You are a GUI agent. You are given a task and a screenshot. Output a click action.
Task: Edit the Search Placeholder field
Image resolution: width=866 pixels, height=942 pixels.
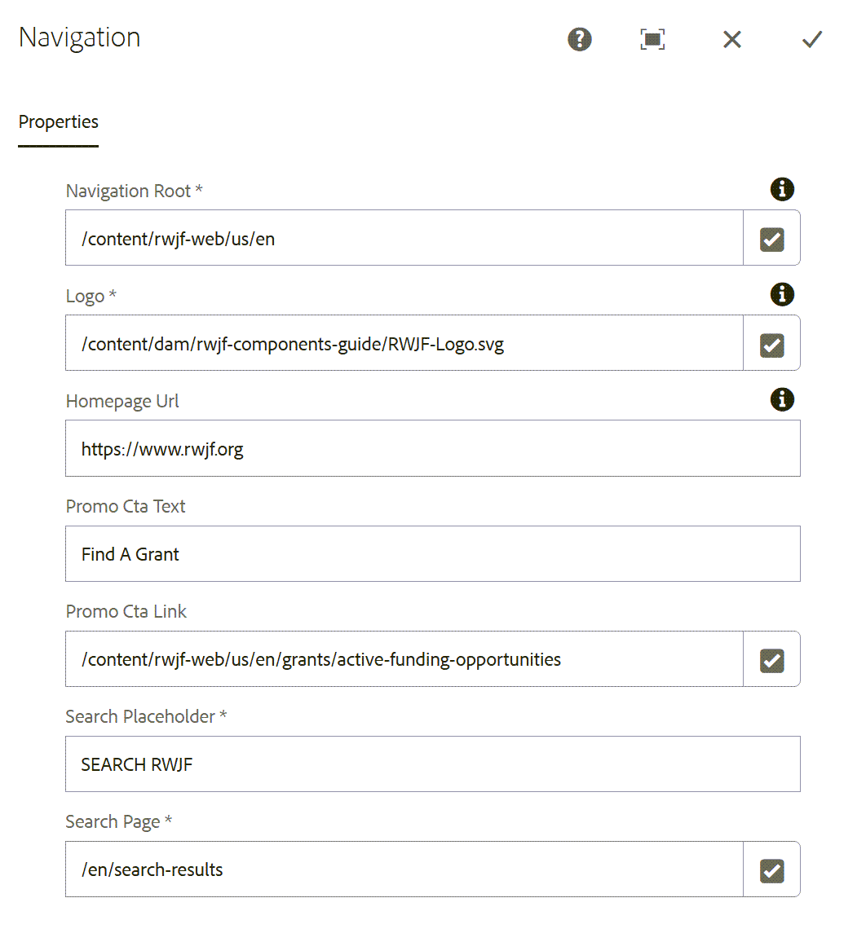432,764
